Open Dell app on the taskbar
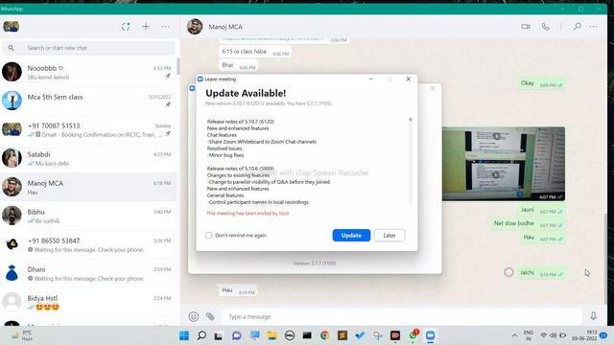The height and width of the screenshot is (345, 614). pyautogui.click(x=290, y=335)
